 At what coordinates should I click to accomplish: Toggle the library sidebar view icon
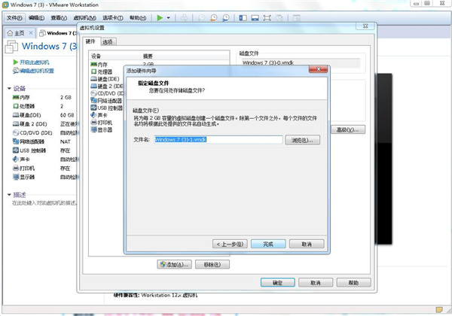243,18
